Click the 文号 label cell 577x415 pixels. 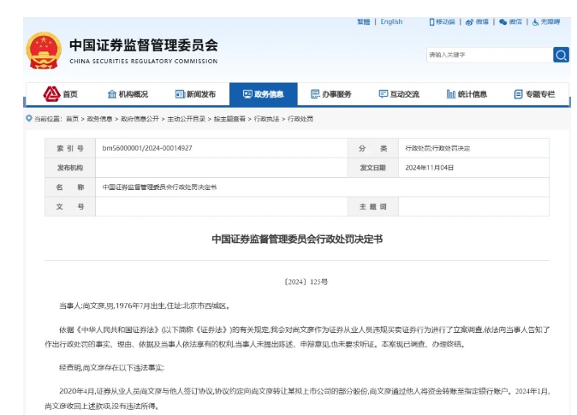(70, 207)
